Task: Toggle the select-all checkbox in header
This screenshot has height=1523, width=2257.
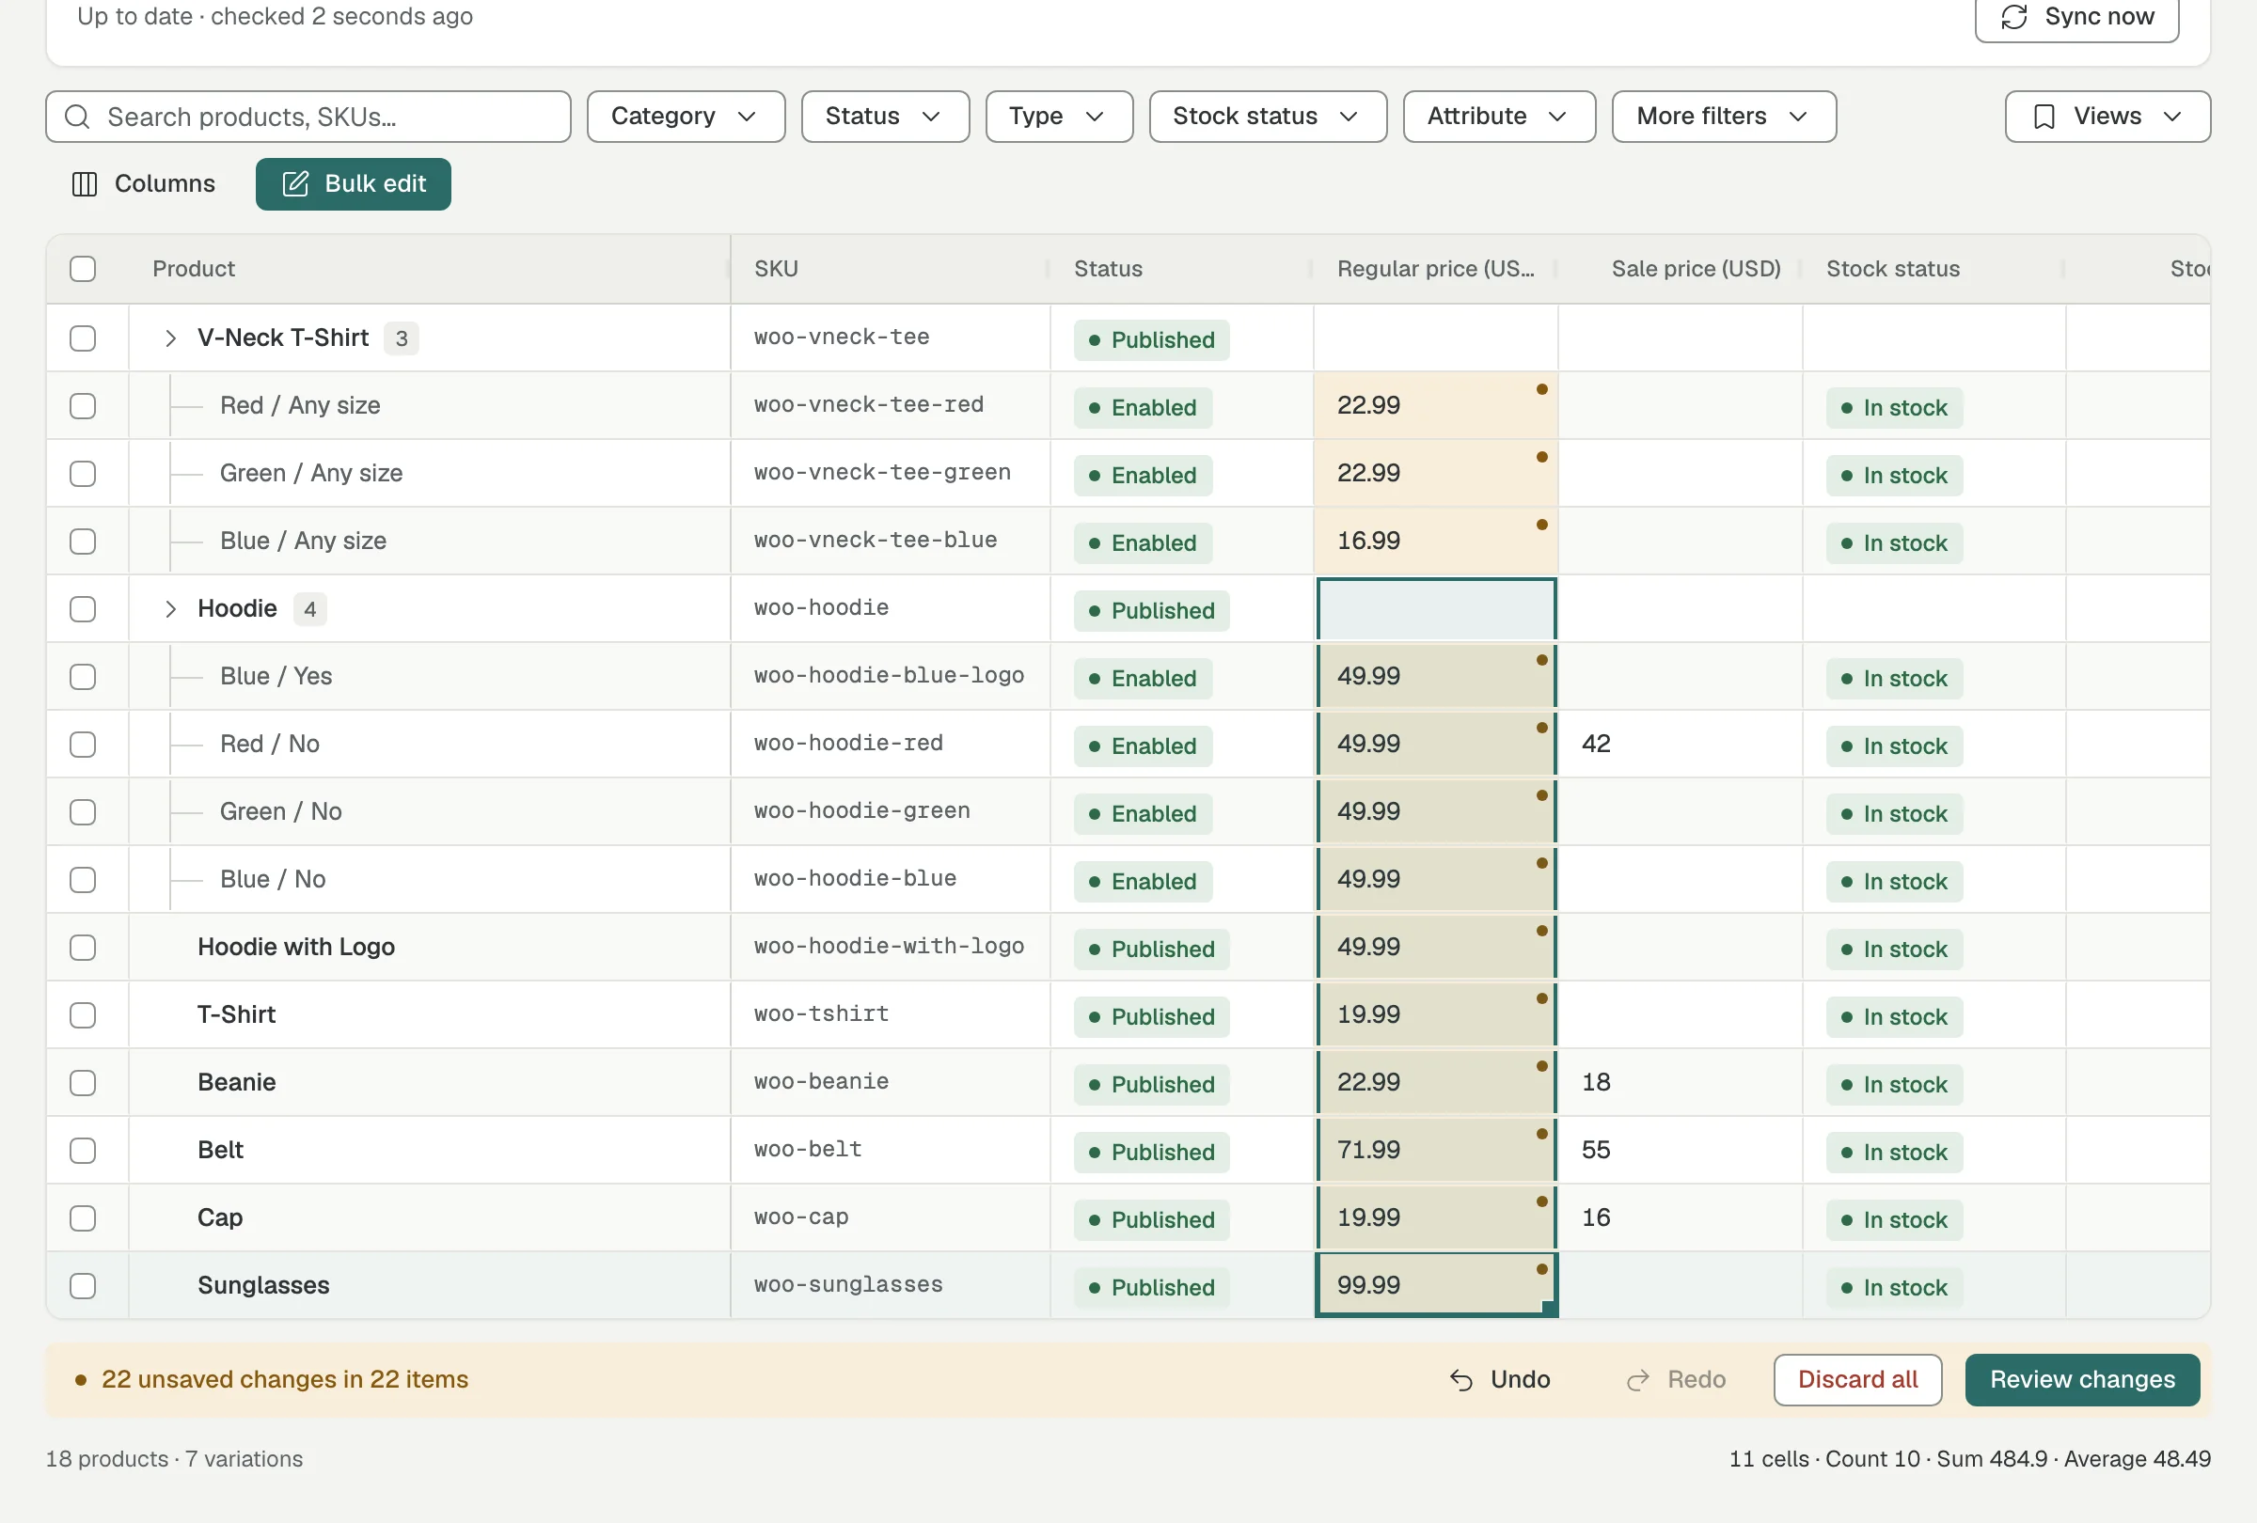Action: point(83,269)
